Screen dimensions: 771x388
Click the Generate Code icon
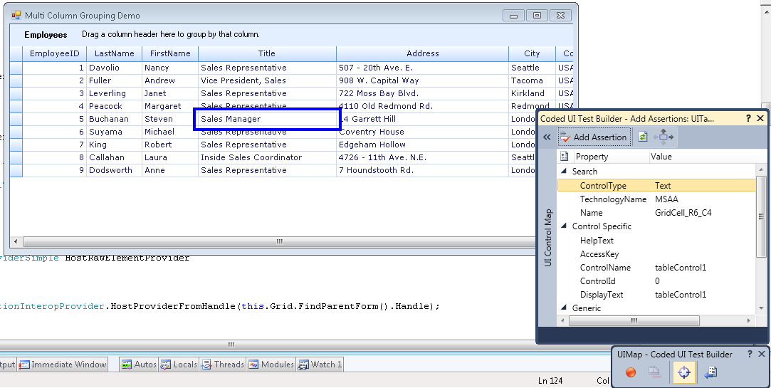pyautogui.click(x=710, y=372)
